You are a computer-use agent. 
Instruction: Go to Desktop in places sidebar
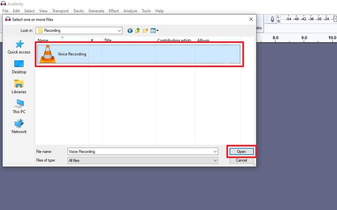tap(19, 67)
